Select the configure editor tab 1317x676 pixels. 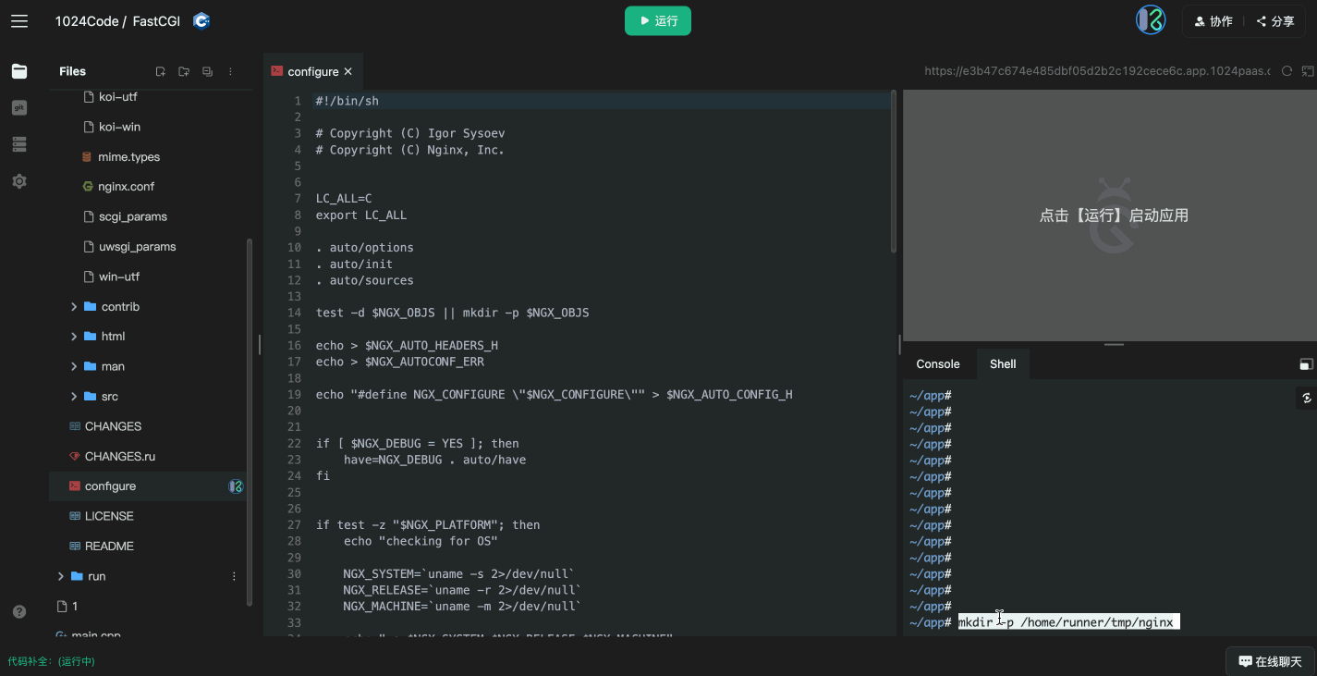(312, 71)
